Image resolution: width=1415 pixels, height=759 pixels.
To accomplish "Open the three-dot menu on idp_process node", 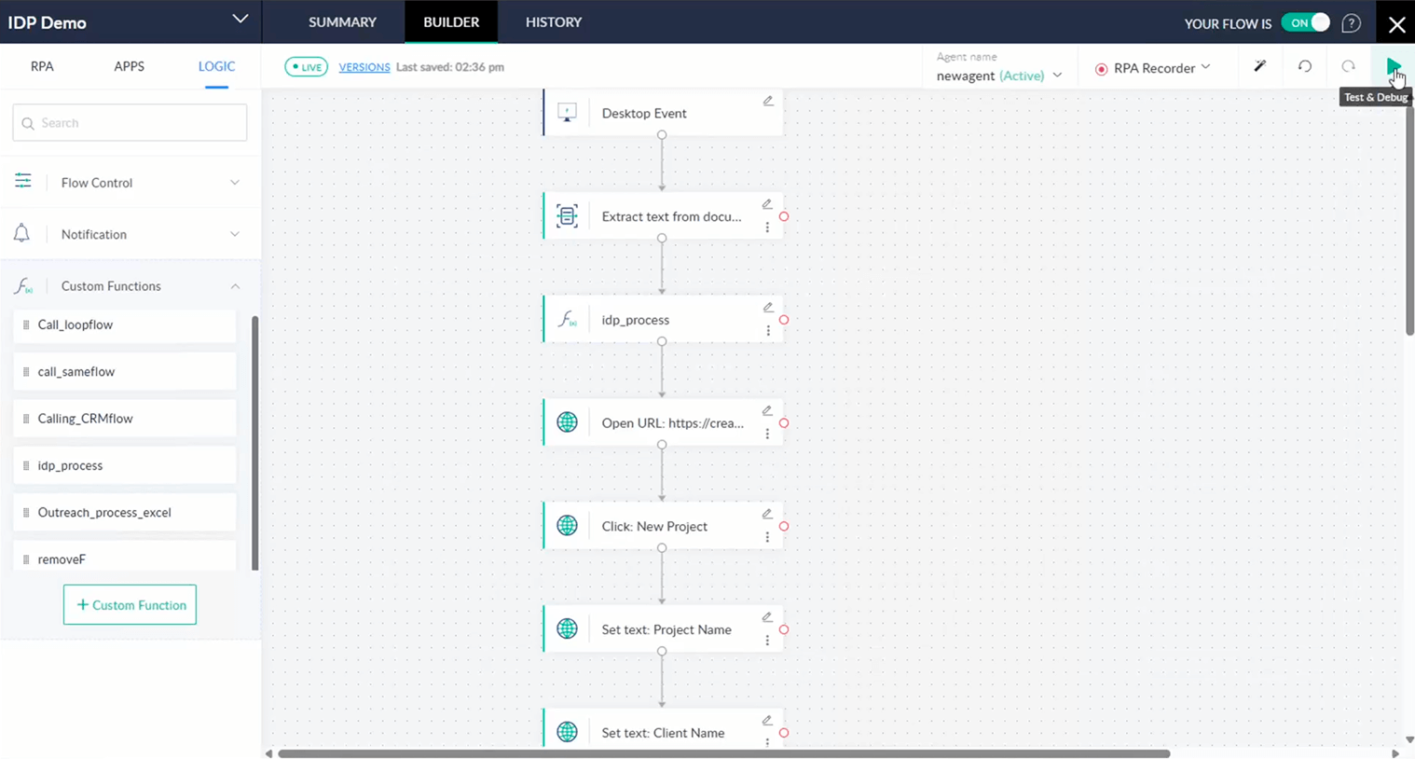I will (x=768, y=332).
